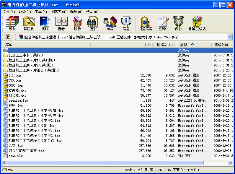Click the disk drive icon in the status bar

(x=5, y=170)
